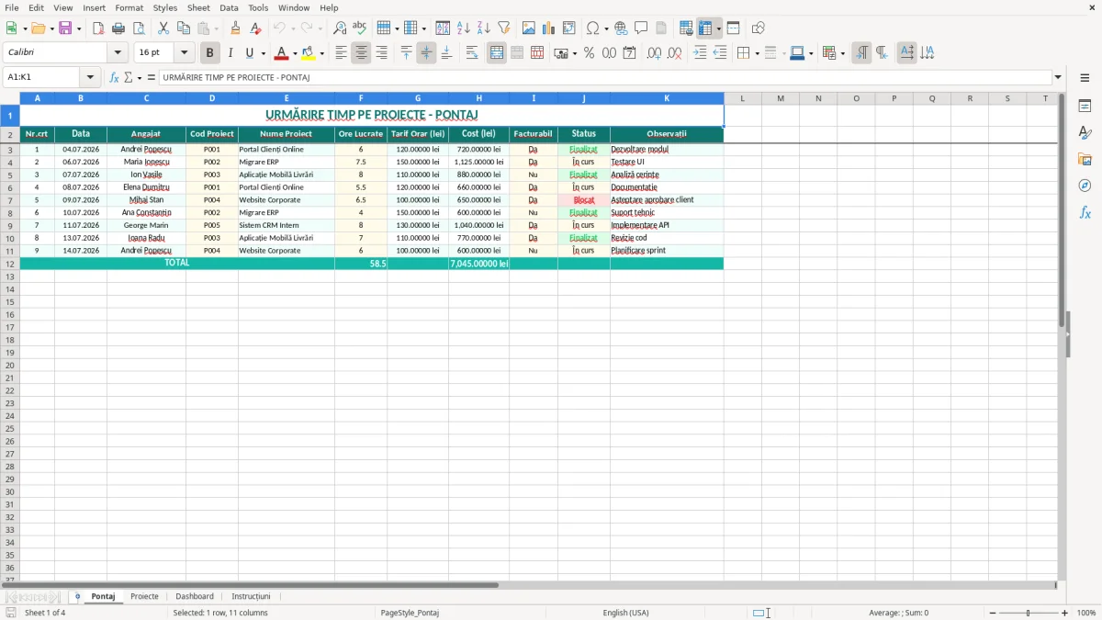Define the print area
This screenshot has width=1102, height=620.
(686, 28)
